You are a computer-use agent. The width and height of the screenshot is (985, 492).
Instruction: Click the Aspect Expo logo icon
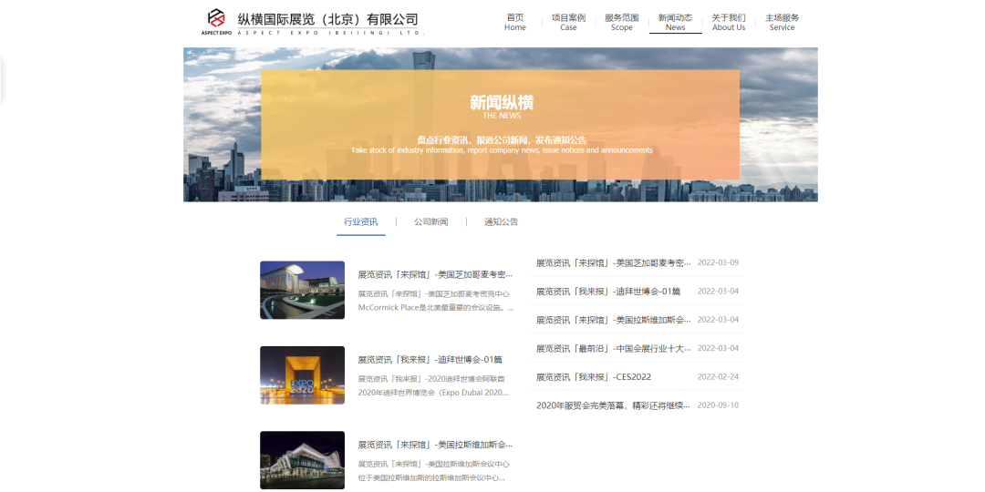[x=217, y=21]
